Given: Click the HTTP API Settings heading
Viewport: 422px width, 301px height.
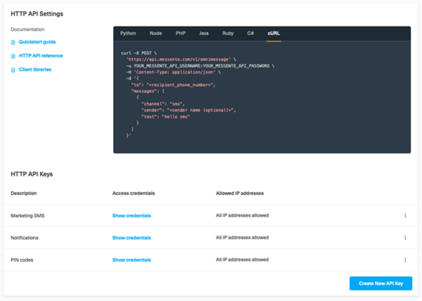Looking at the screenshot, I should [37, 14].
